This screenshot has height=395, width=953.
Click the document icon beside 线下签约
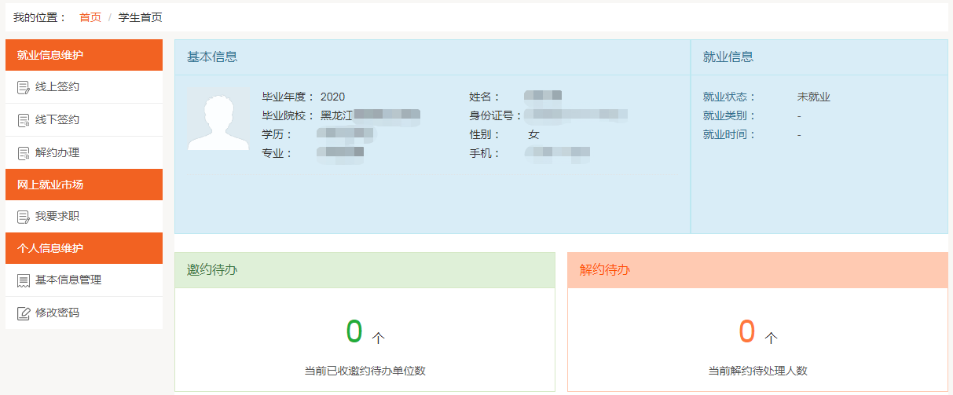[24, 120]
